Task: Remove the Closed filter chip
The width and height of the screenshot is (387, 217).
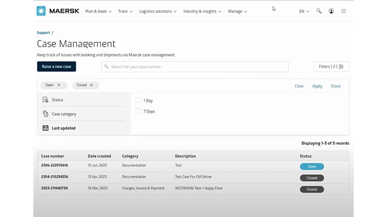Action: pyautogui.click(x=91, y=85)
